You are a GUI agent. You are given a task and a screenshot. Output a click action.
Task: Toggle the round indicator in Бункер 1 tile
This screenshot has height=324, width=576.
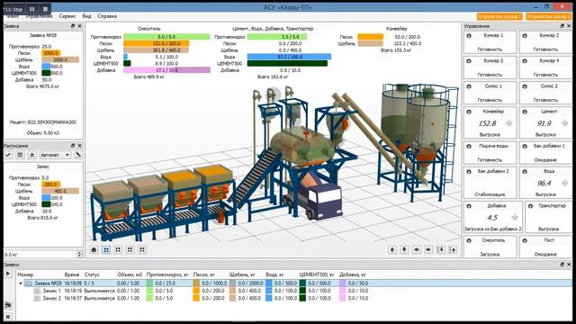tap(469, 36)
